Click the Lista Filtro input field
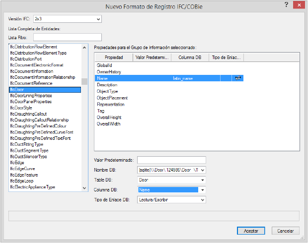This screenshot has height=243, width=308. (x=67, y=37)
